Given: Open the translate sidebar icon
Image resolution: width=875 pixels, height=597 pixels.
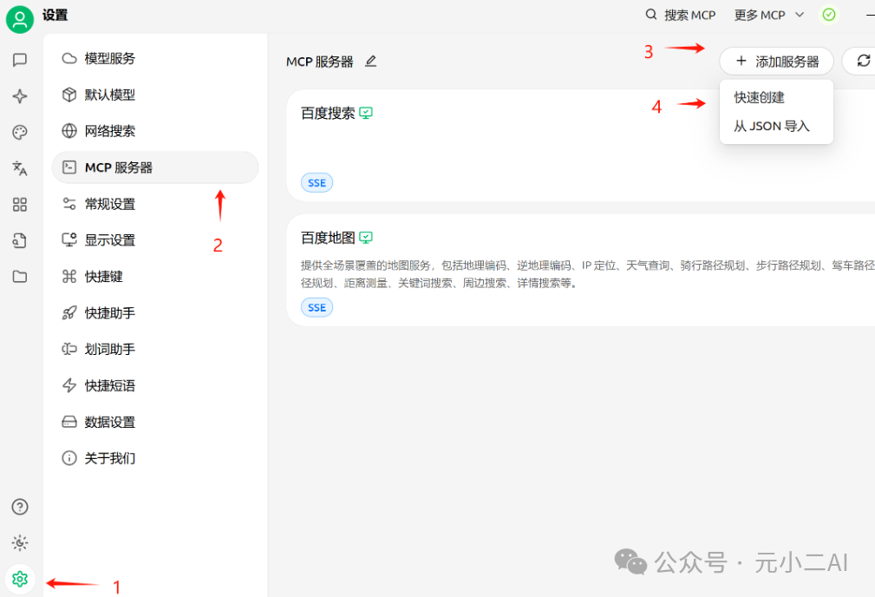Looking at the screenshot, I should click(x=20, y=168).
